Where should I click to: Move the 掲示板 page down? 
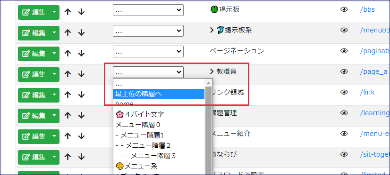(x=81, y=12)
